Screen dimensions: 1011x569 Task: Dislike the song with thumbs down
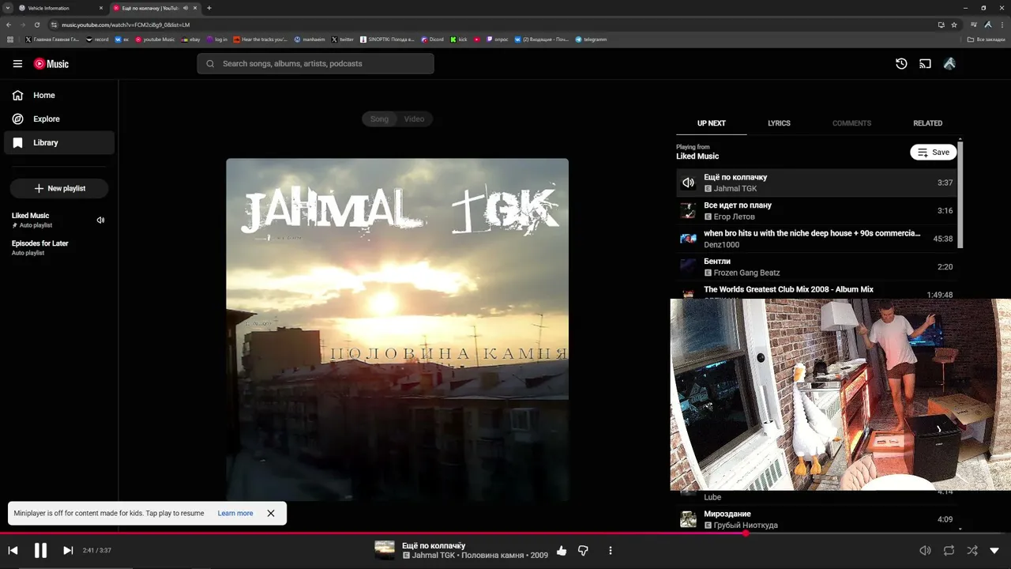click(x=583, y=551)
